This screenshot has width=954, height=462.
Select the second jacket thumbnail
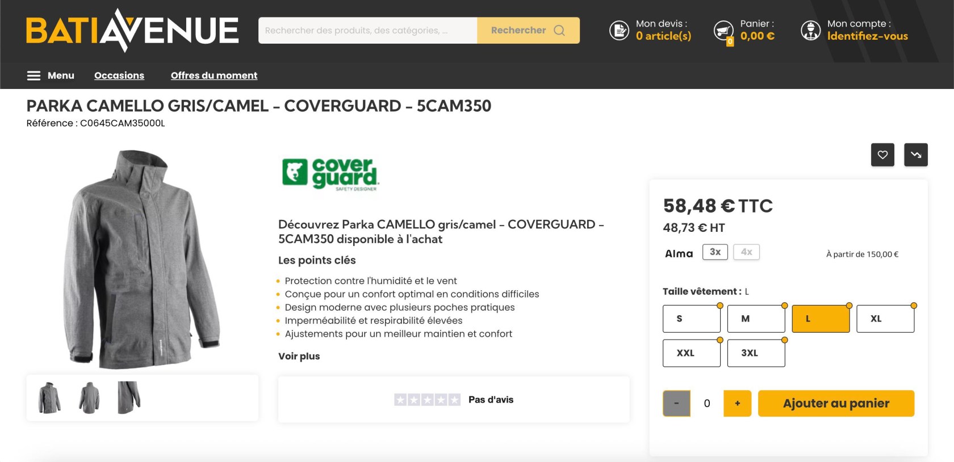click(x=89, y=397)
